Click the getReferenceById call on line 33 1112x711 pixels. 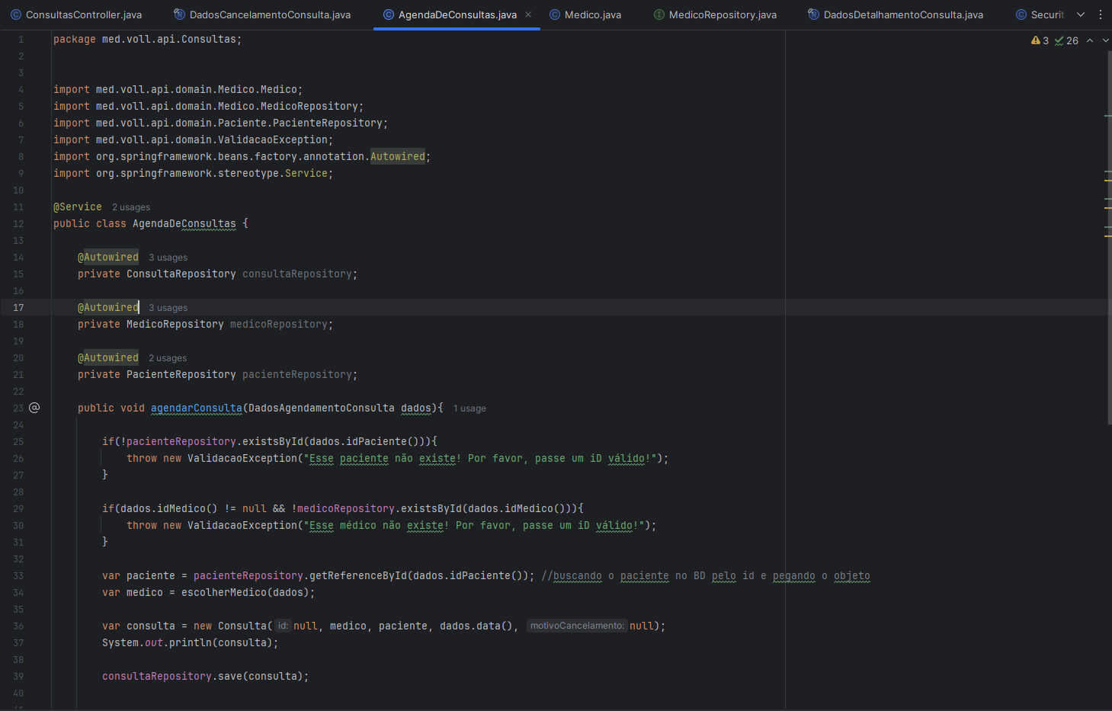pyautogui.click(x=358, y=575)
